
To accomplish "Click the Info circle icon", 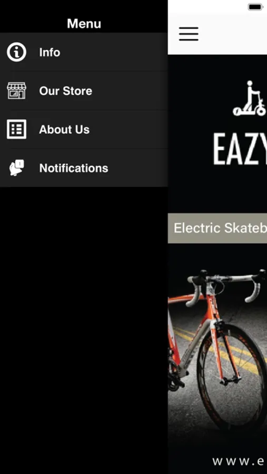I will click(x=17, y=52).
